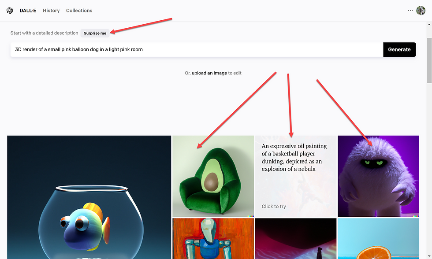This screenshot has height=259, width=432.
Task: Click the Surprise me button
Action: pyautogui.click(x=95, y=33)
